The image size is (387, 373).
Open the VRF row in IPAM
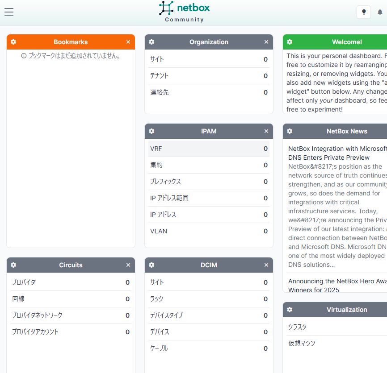[x=209, y=149]
